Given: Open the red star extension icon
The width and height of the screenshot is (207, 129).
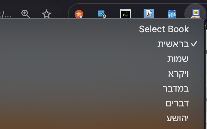Looking at the screenshot, I should tap(79, 14).
